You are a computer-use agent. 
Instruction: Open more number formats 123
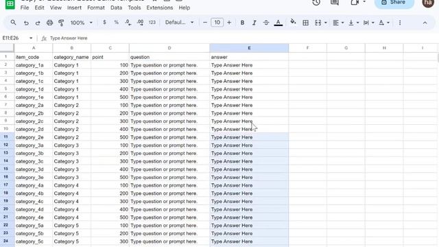(x=152, y=23)
